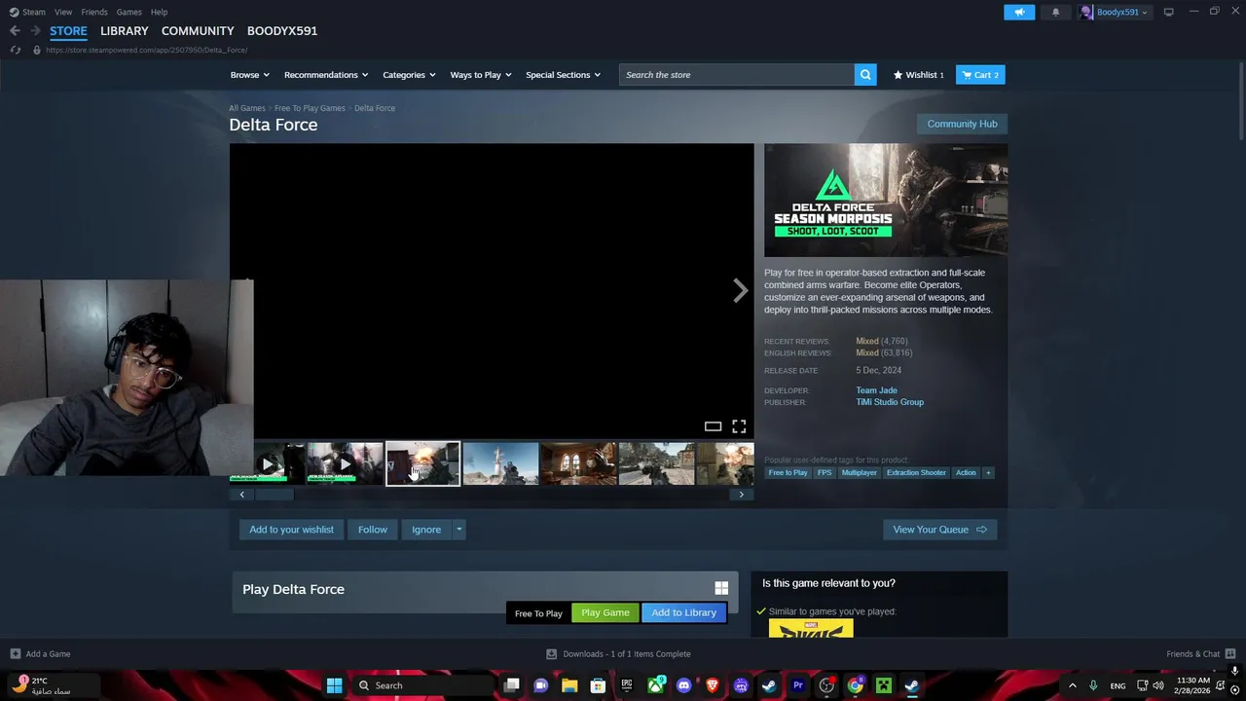This screenshot has width=1246, height=701.
Task: Open Premiere Pro from the taskbar
Action: point(798,685)
